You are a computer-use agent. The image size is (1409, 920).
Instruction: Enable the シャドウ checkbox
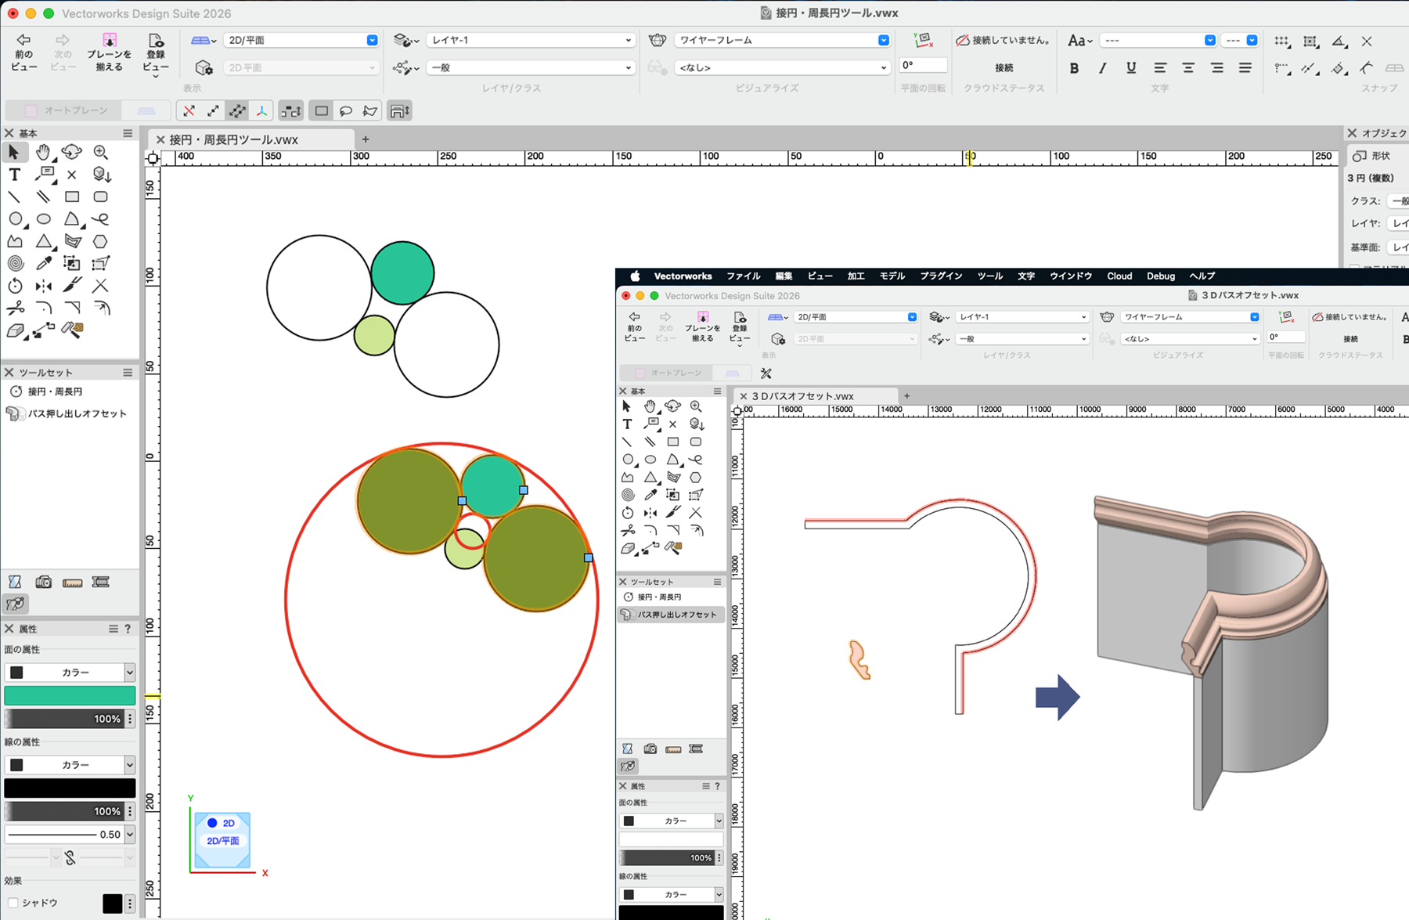tap(13, 903)
